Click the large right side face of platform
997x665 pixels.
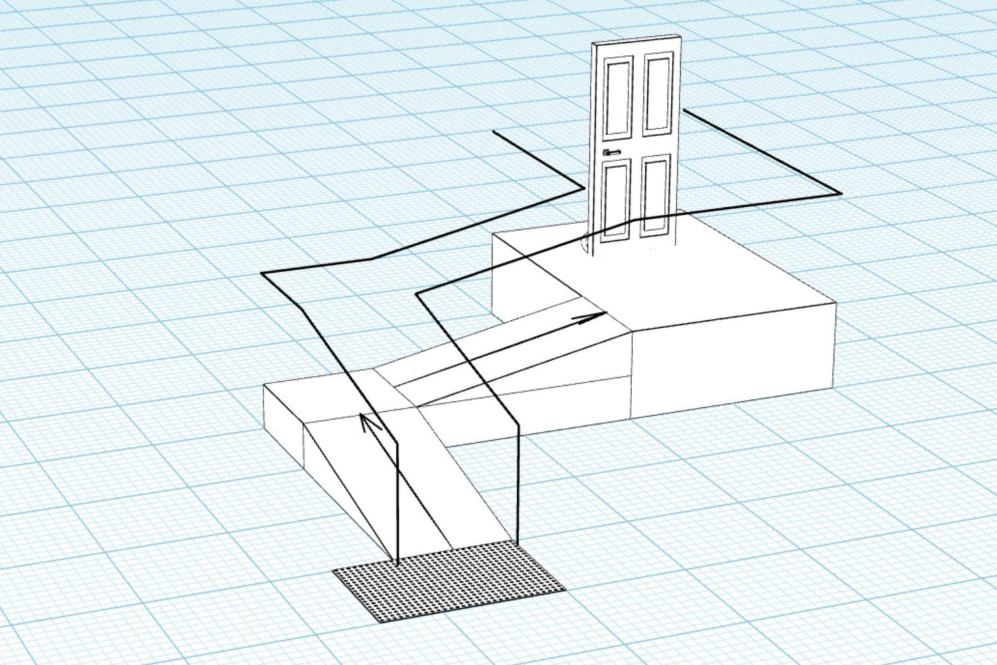(733, 364)
